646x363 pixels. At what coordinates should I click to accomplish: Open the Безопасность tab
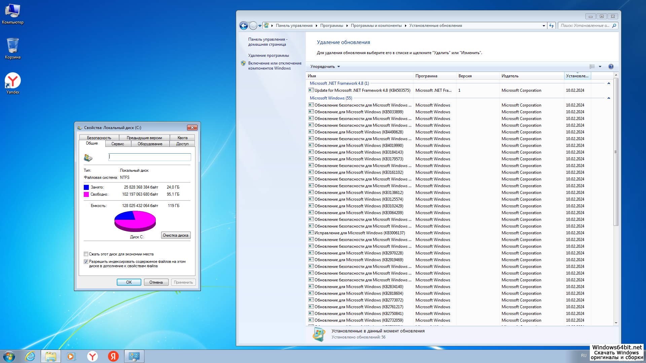pos(99,138)
